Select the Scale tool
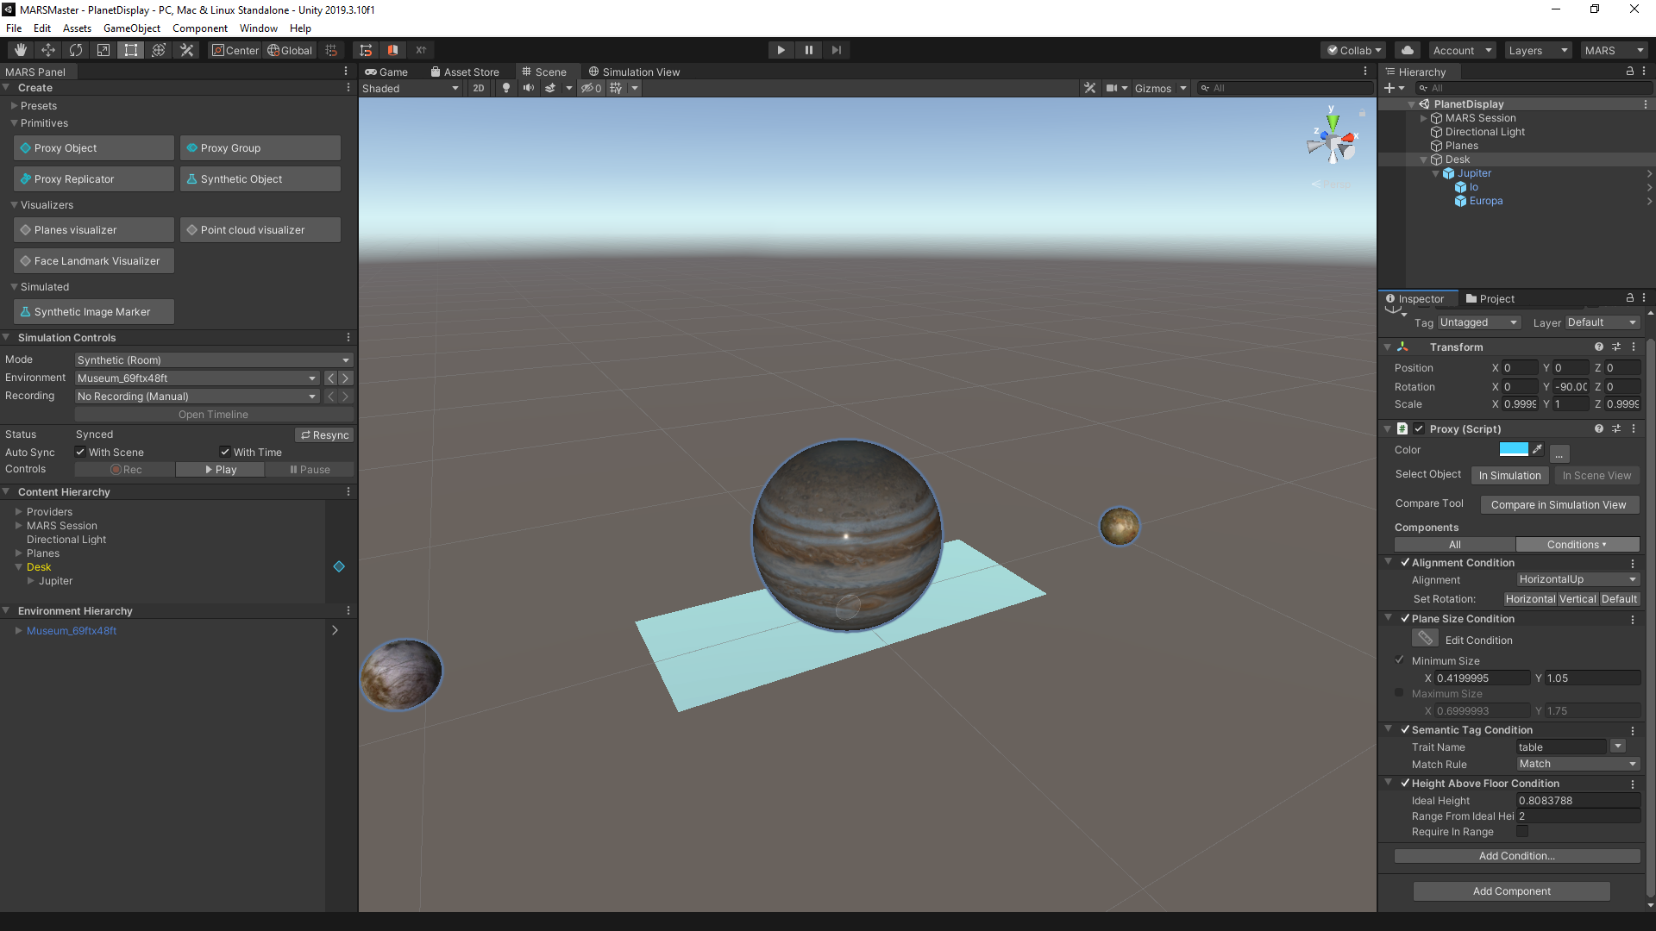The image size is (1656, 931). 103,49
